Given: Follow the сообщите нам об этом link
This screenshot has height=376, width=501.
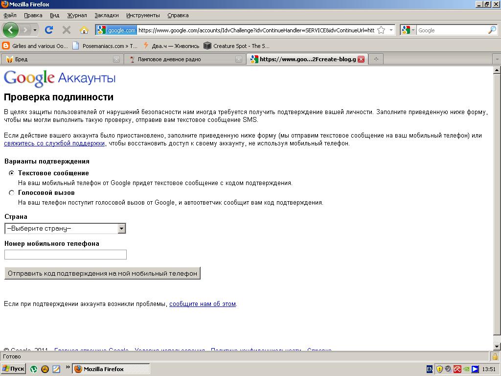Looking at the screenshot, I should [x=202, y=304].
